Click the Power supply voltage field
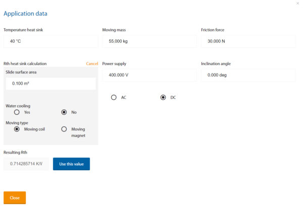303x206 pixels. coord(149,75)
